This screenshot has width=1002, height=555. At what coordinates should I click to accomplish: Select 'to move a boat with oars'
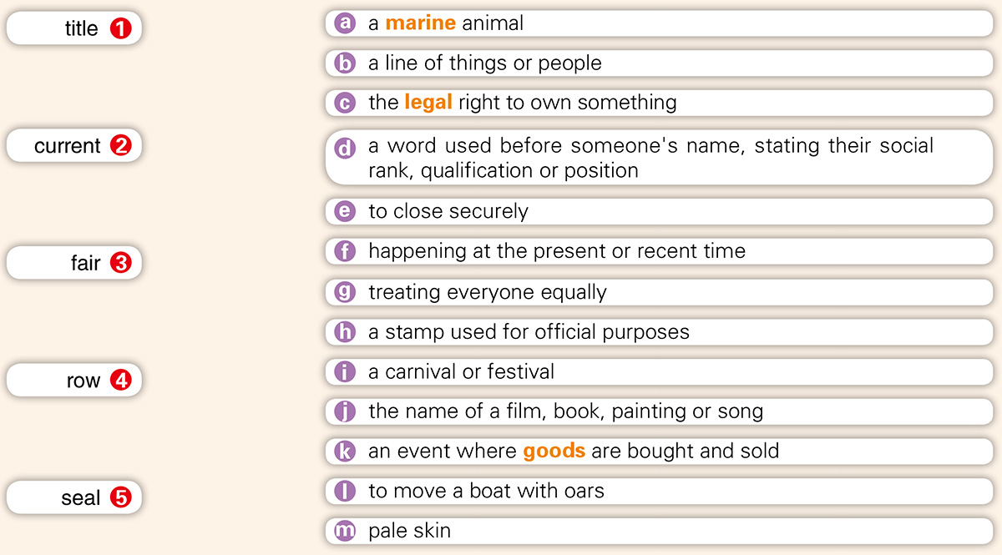(x=486, y=491)
